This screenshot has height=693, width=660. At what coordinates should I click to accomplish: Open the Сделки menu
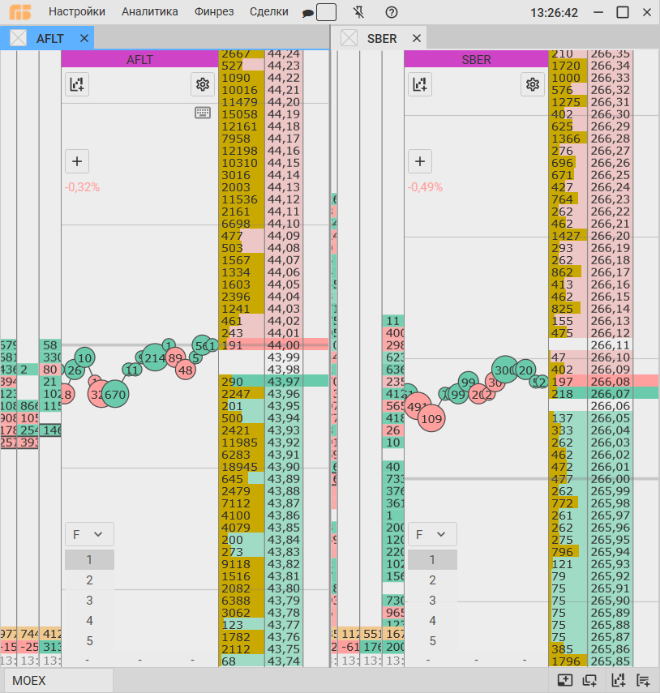tap(268, 12)
